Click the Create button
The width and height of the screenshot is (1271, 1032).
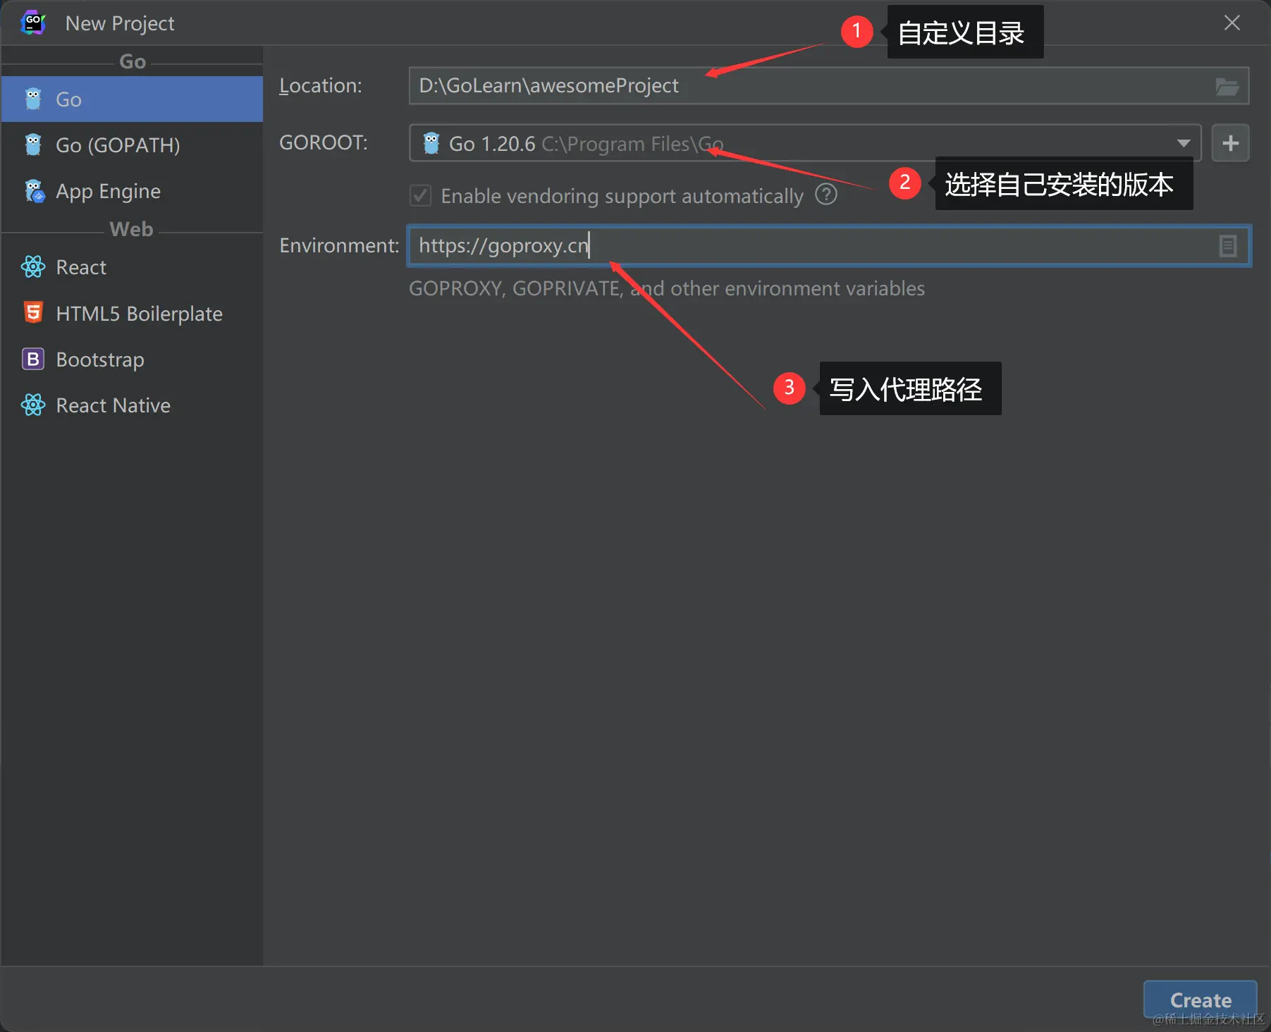tap(1200, 1000)
